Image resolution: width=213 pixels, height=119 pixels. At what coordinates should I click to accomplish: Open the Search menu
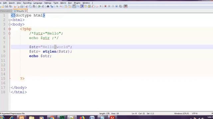coord(12,3)
